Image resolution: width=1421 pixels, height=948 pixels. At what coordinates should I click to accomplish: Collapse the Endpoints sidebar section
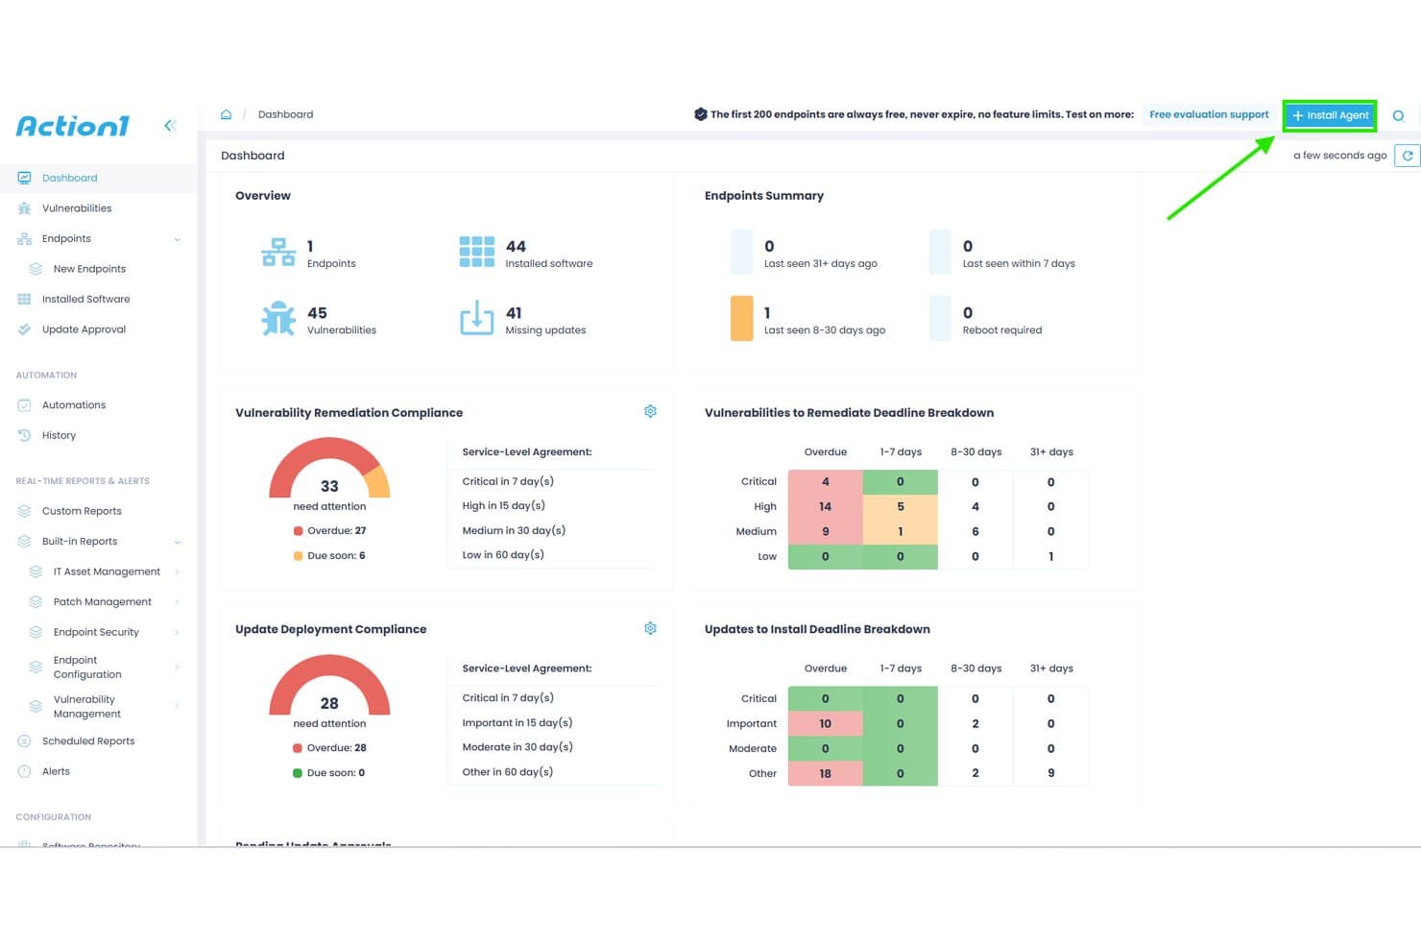[178, 239]
